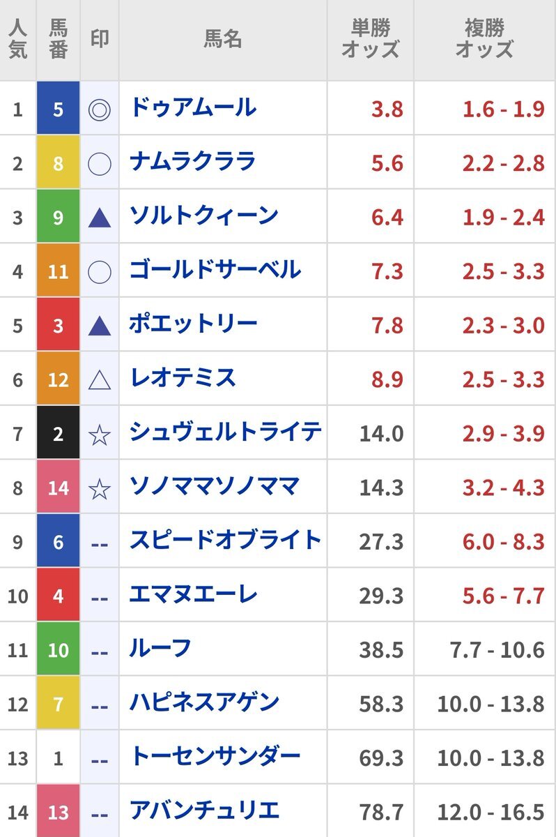Click the 馬名 column header
The width and height of the screenshot is (556, 837).
tap(223, 39)
